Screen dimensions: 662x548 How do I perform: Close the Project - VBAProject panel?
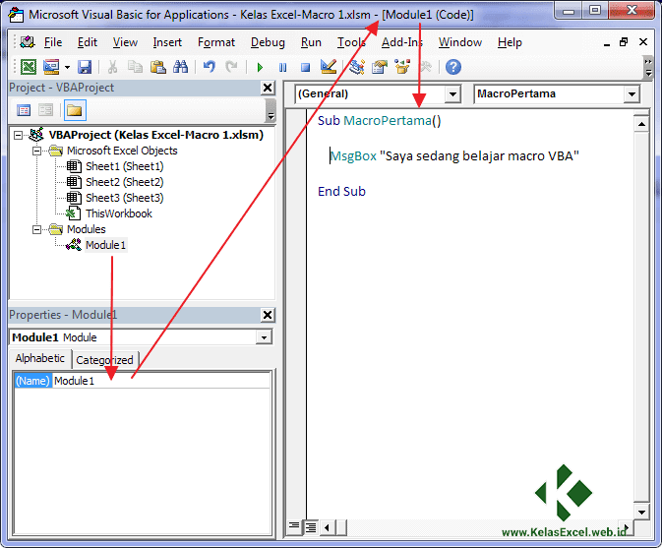[268, 88]
